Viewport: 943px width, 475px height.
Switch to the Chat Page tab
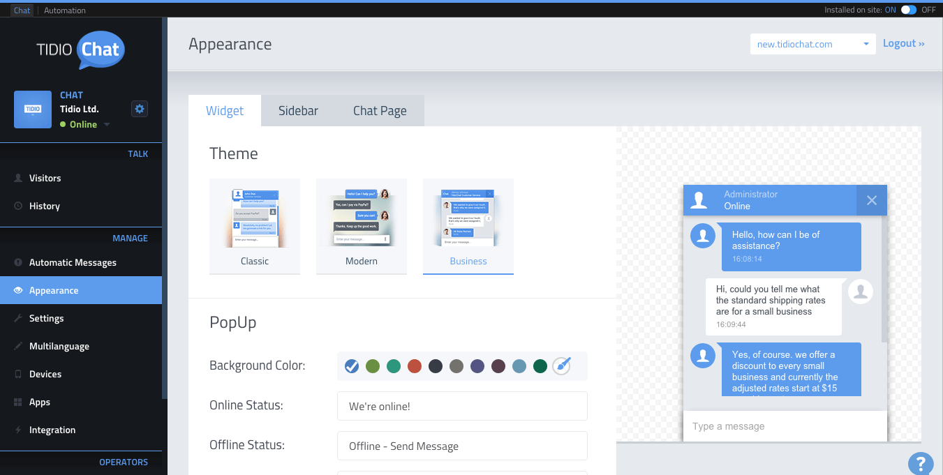tap(380, 111)
